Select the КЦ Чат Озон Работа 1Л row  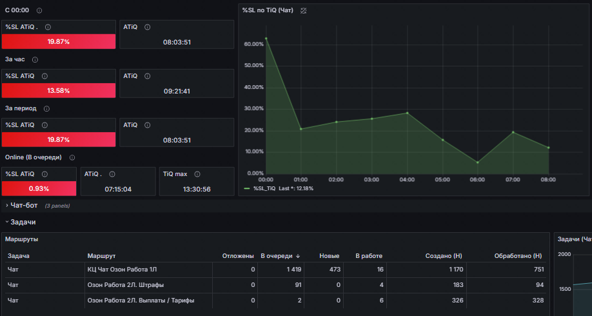pos(275,270)
